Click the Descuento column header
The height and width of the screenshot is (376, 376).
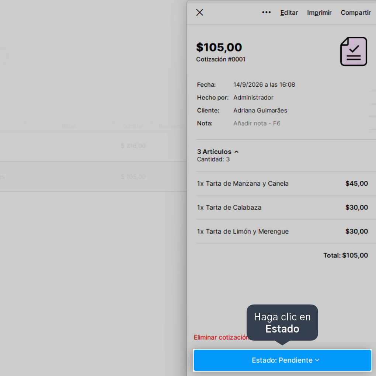click(172, 126)
